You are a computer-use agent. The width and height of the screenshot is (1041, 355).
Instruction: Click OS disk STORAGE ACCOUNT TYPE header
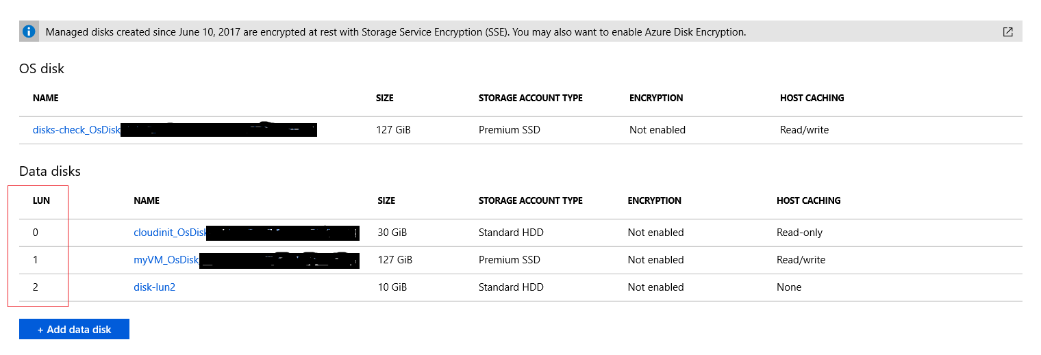tap(531, 98)
